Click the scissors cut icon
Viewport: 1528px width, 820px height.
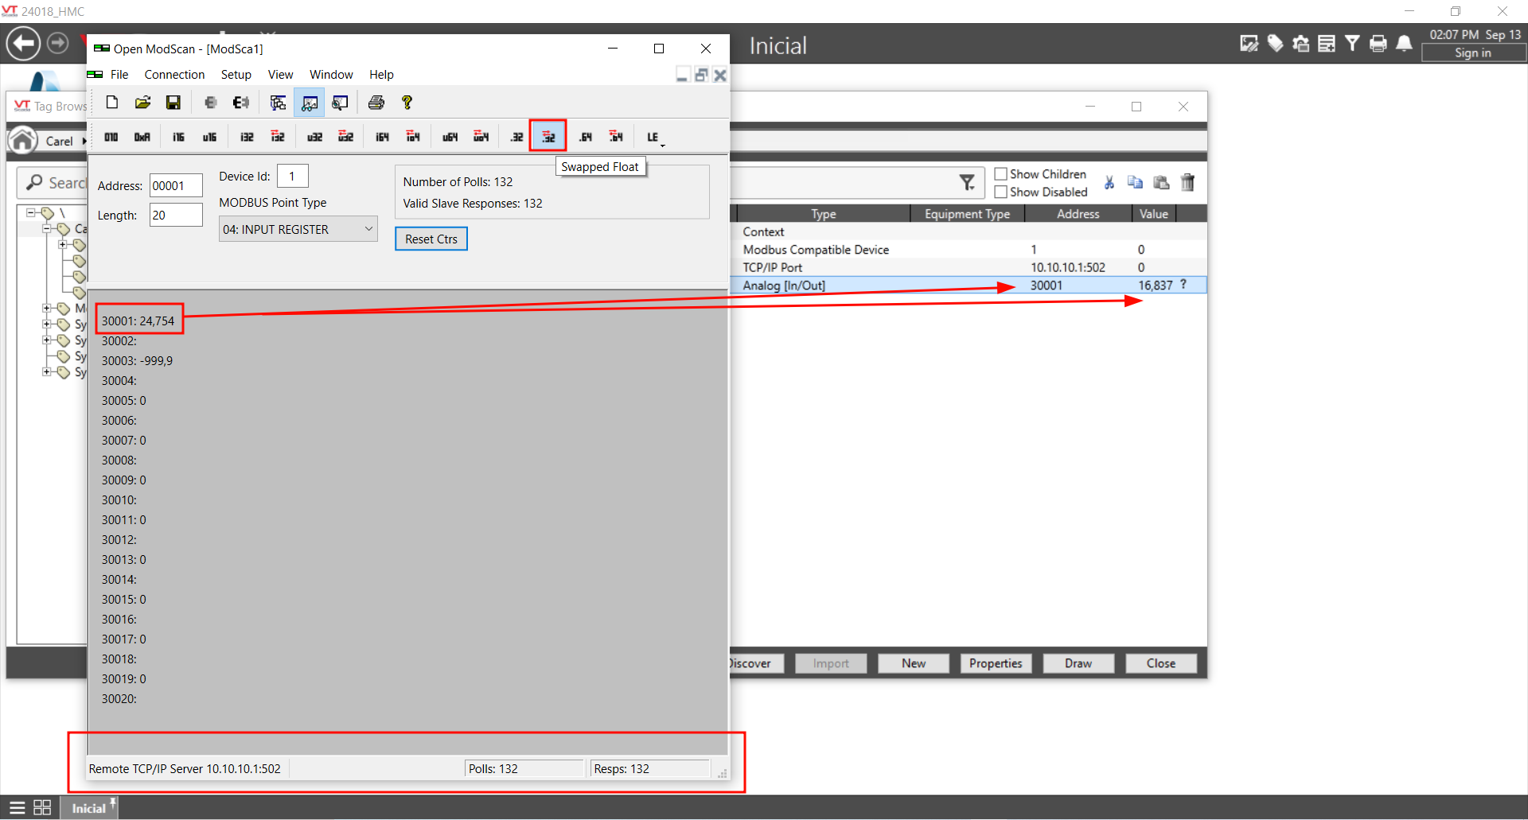(1109, 183)
